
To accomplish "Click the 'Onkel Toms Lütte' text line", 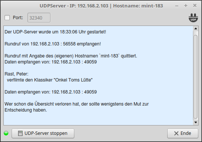I will pyautogui.click(x=50, y=80).
